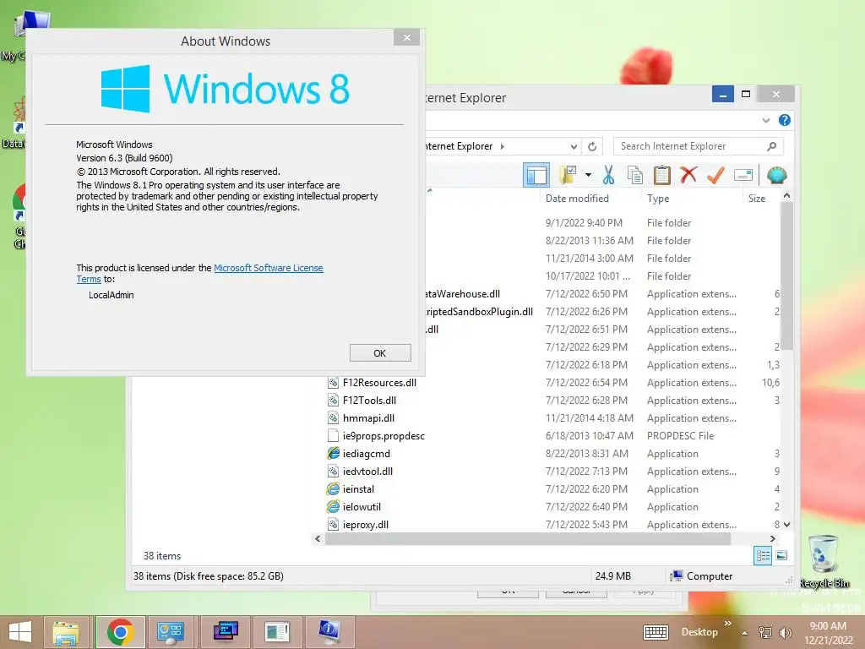
Task: Toggle the preview pane layout icon
Action: click(x=536, y=176)
